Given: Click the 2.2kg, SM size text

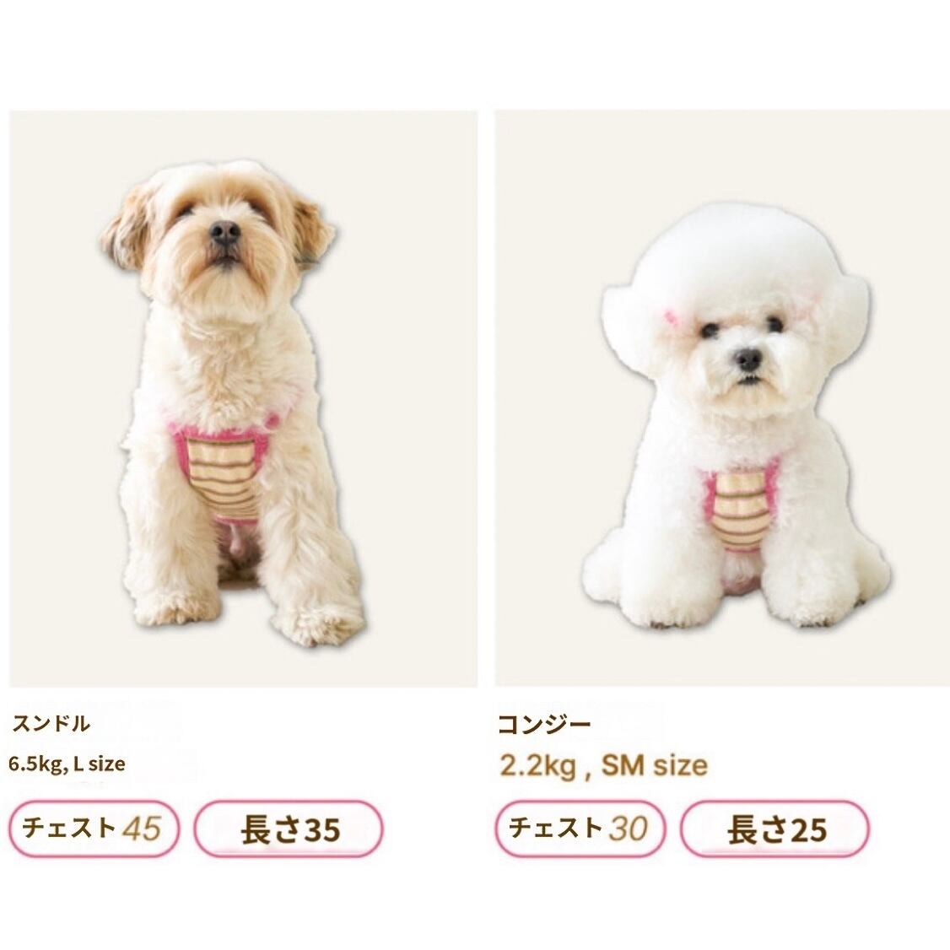Looking at the screenshot, I should (x=604, y=766).
